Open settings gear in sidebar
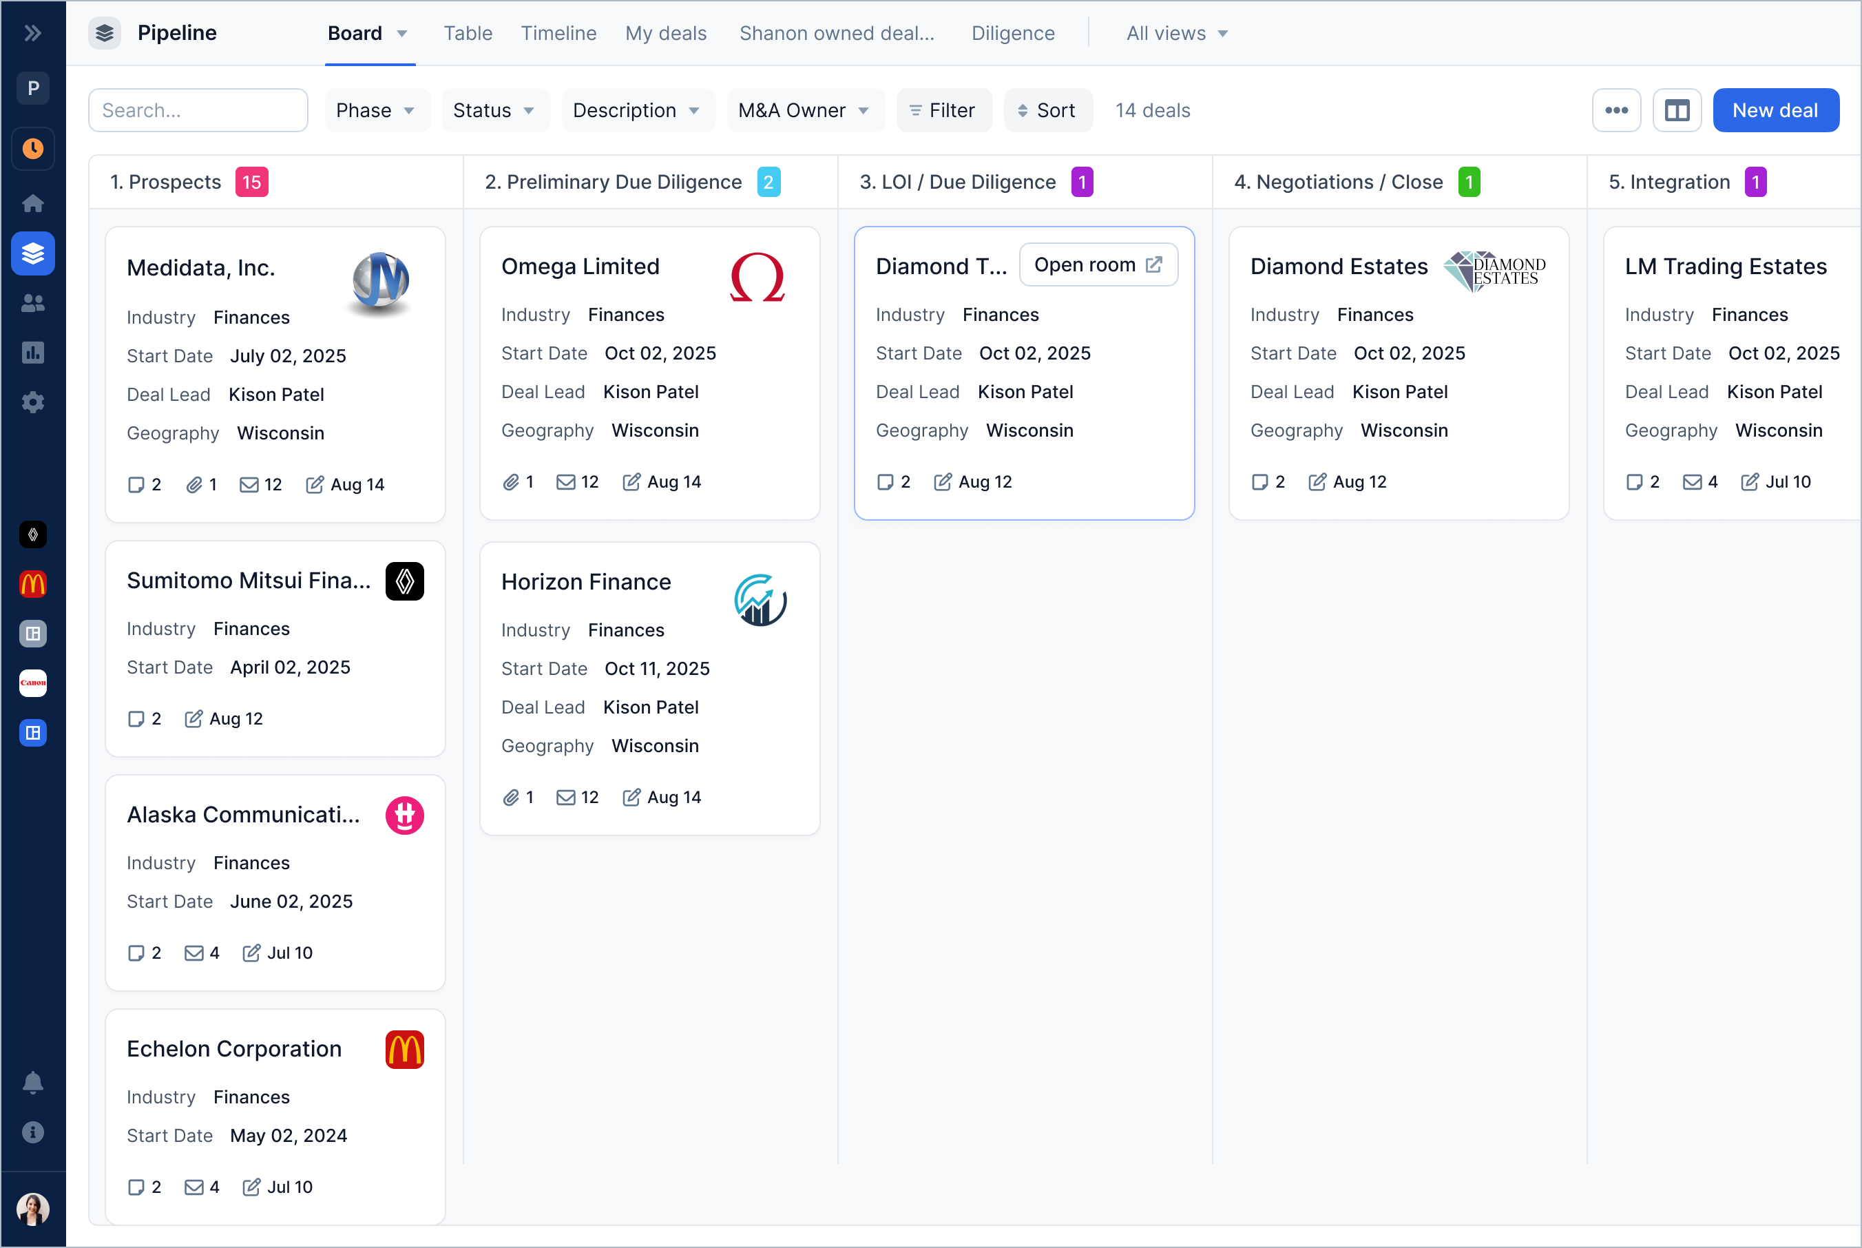Viewport: 1862px width, 1248px height. click(x=32, y=402)
